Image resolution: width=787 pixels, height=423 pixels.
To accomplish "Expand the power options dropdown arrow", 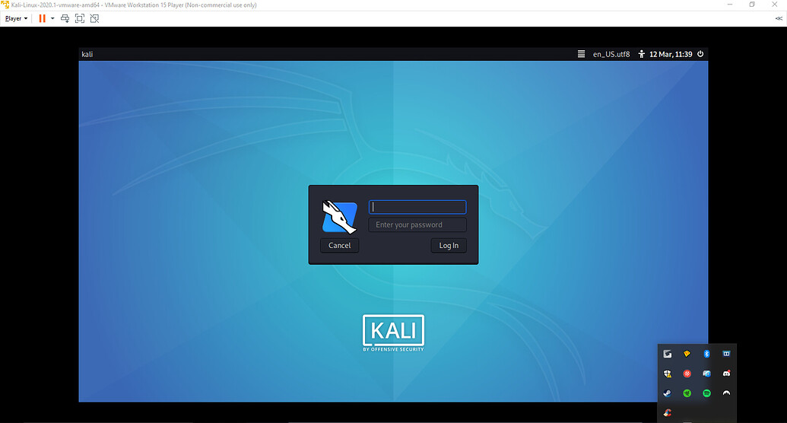I will pyautogui.click(x=52, y=18).
